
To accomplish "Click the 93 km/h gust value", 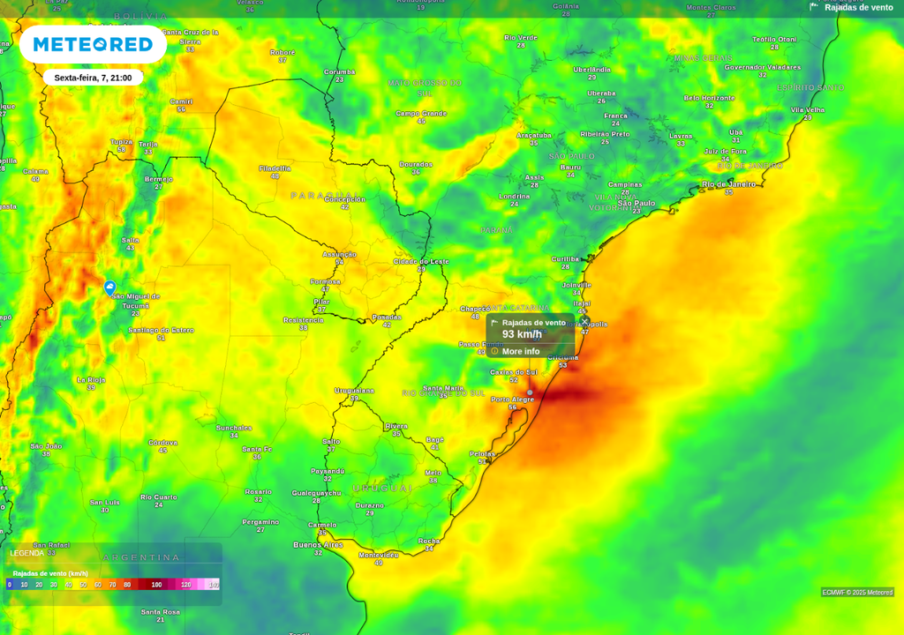I will click(522, 335).
